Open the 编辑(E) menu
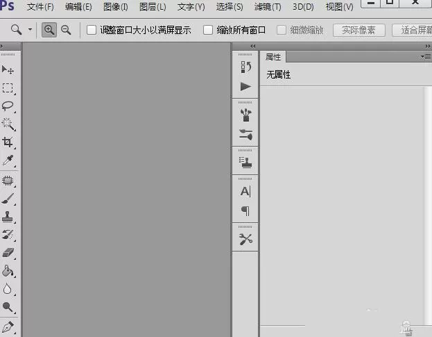The width and height of the screenshot is (432, 337). click(78, 7)
